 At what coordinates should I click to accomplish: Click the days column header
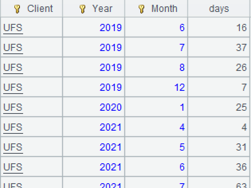point(219,9)
